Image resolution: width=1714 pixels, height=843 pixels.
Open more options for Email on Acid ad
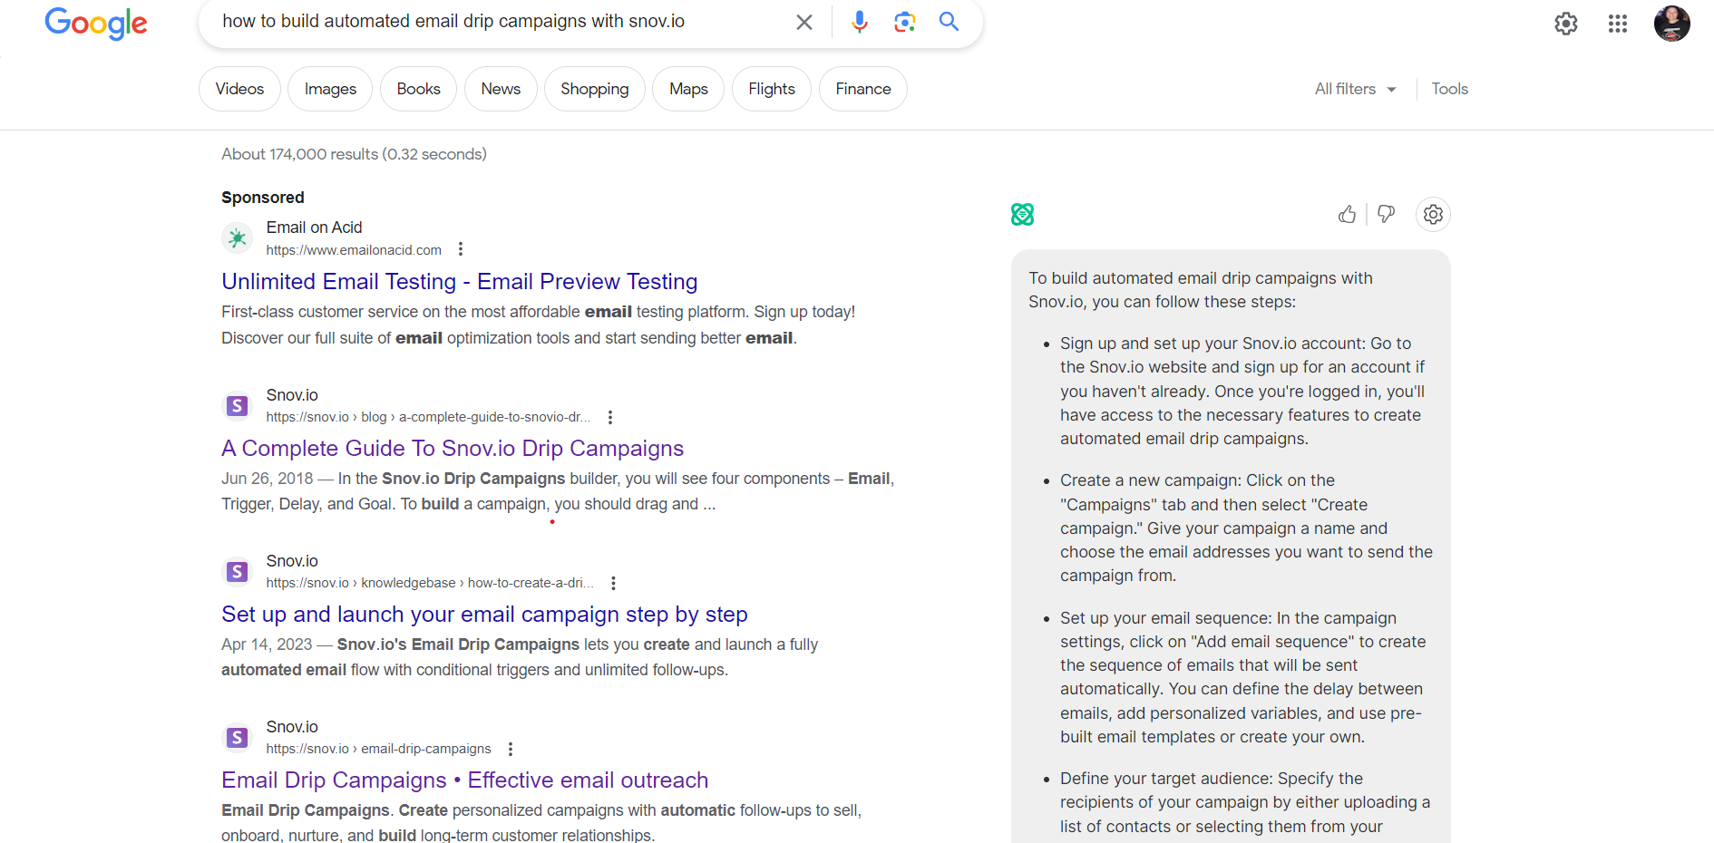[x=461, y=249]
